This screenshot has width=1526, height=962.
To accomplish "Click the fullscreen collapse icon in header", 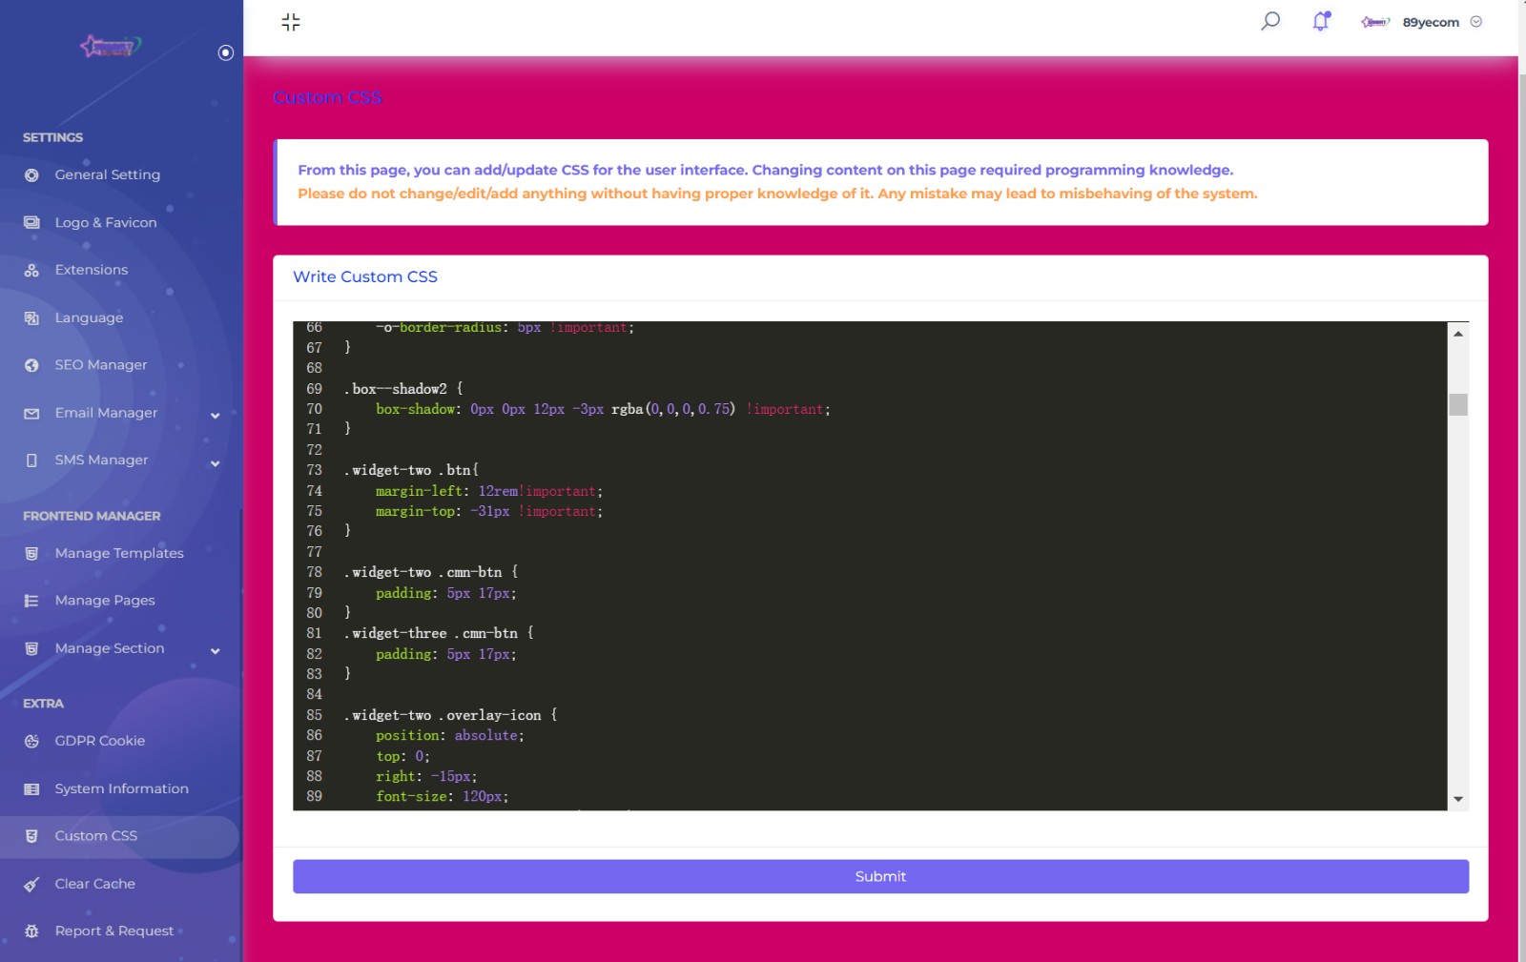I will point(291,22).
